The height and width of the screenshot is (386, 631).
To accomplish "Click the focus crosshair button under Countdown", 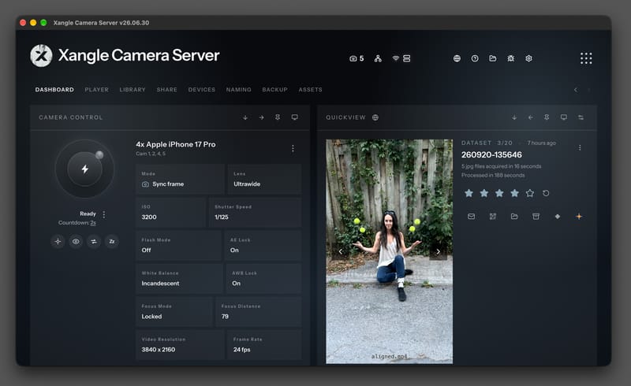I will [x=58, y=241].
